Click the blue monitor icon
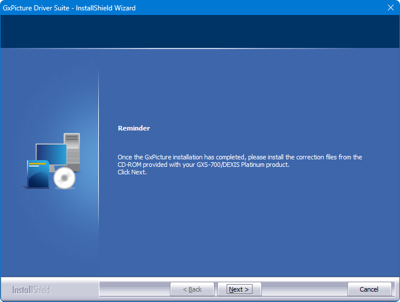Screen dimensions: 400x302 point(51,155)
